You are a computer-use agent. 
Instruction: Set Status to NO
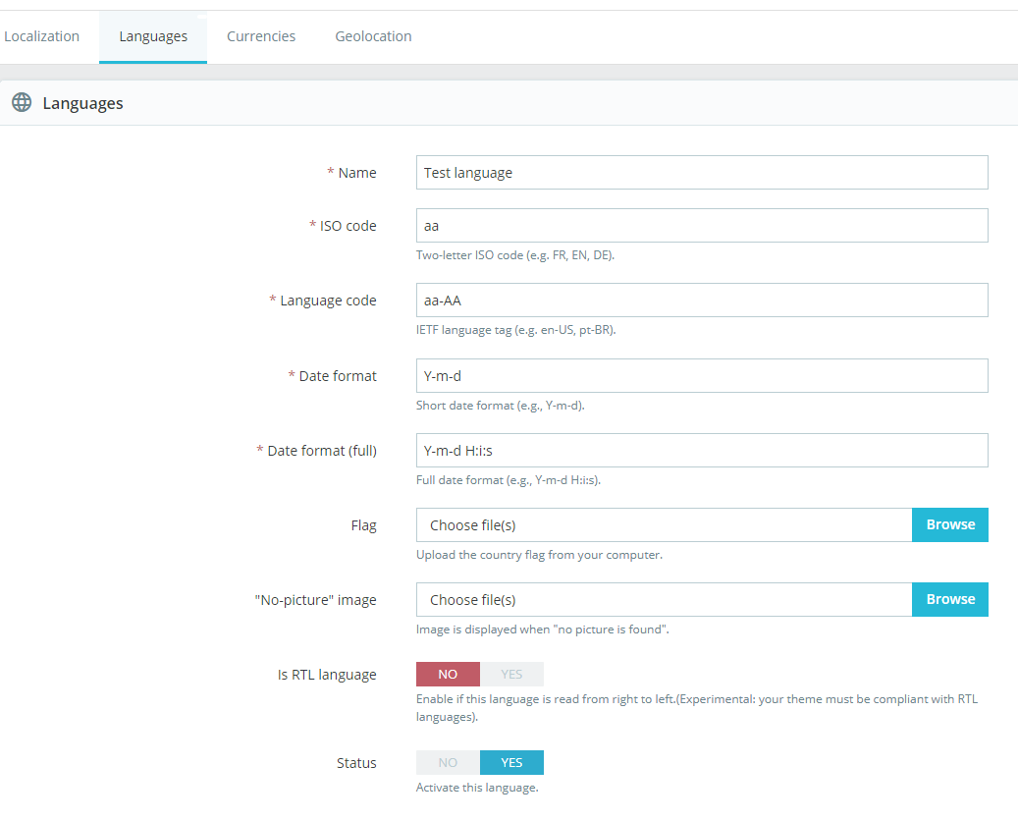(x=448, y=762)
